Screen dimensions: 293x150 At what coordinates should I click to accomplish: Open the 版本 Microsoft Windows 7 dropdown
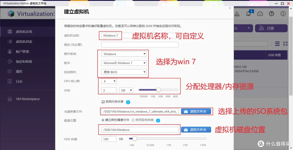click(x=124, y=63)
